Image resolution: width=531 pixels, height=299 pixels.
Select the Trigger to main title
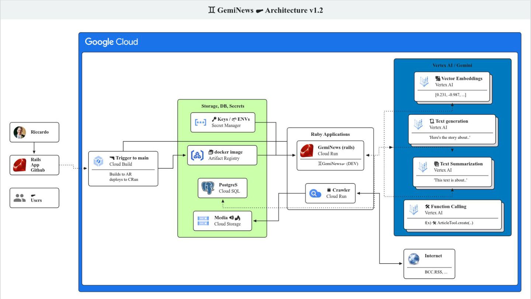pyautogui.click(x=129, y=158)
